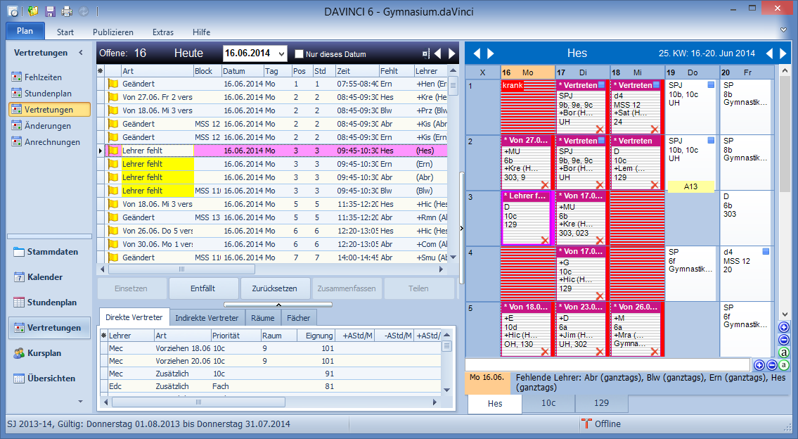Click the Entfällt button
The image size is (798, 439).
tap(202, 288)
